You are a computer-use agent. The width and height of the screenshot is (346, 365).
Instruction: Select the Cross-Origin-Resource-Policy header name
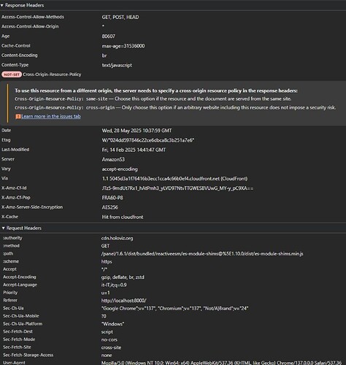point(52,74)
